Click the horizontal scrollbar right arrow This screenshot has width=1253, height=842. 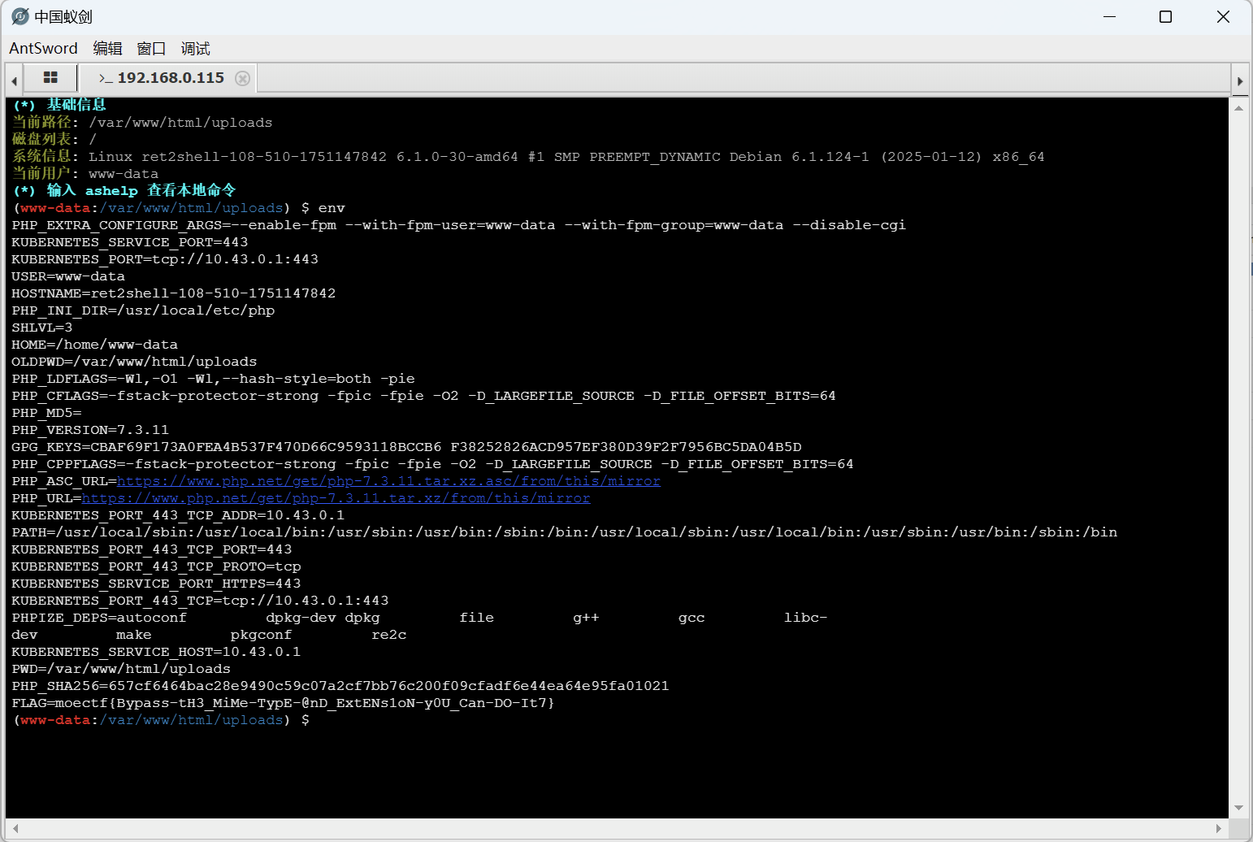1218,829
